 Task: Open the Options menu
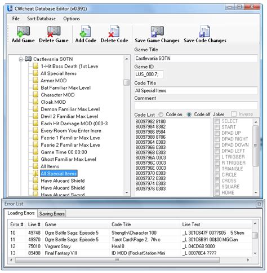(x=72, y=19)
